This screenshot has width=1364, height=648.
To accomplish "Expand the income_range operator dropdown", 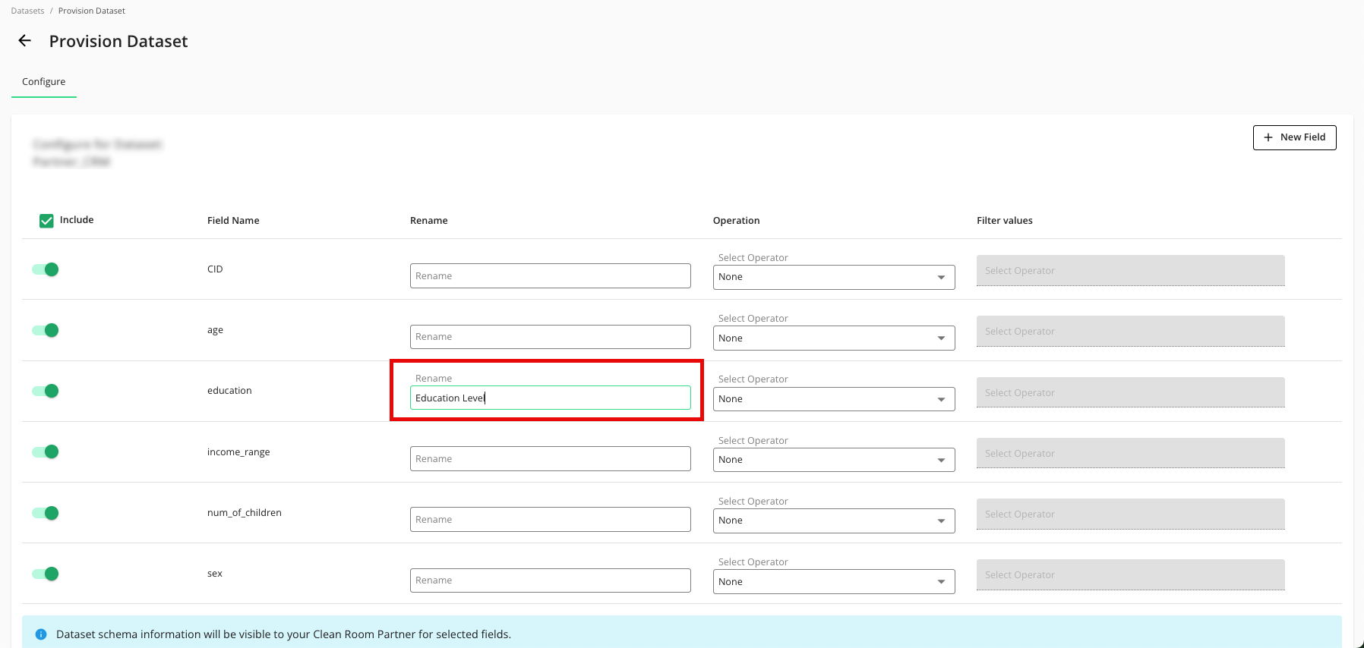I will click(833, 460).
